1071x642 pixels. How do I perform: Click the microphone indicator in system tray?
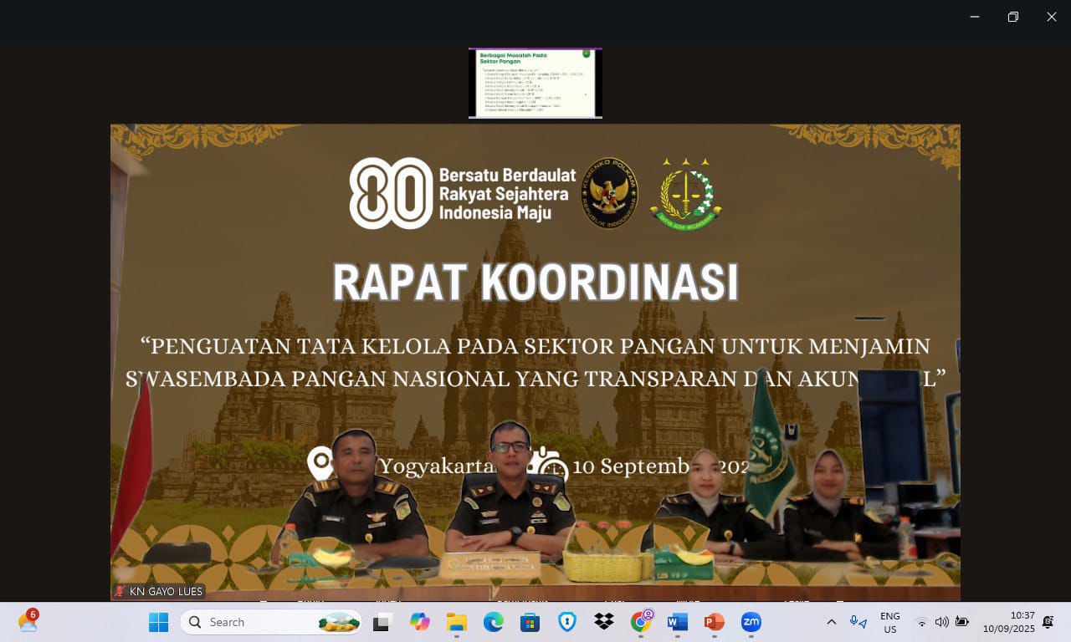(x=858, y=622)
